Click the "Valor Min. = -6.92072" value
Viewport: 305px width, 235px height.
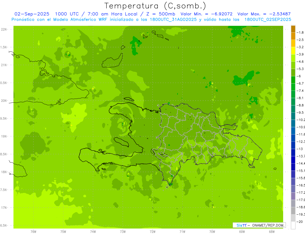[x=207, y=14]
